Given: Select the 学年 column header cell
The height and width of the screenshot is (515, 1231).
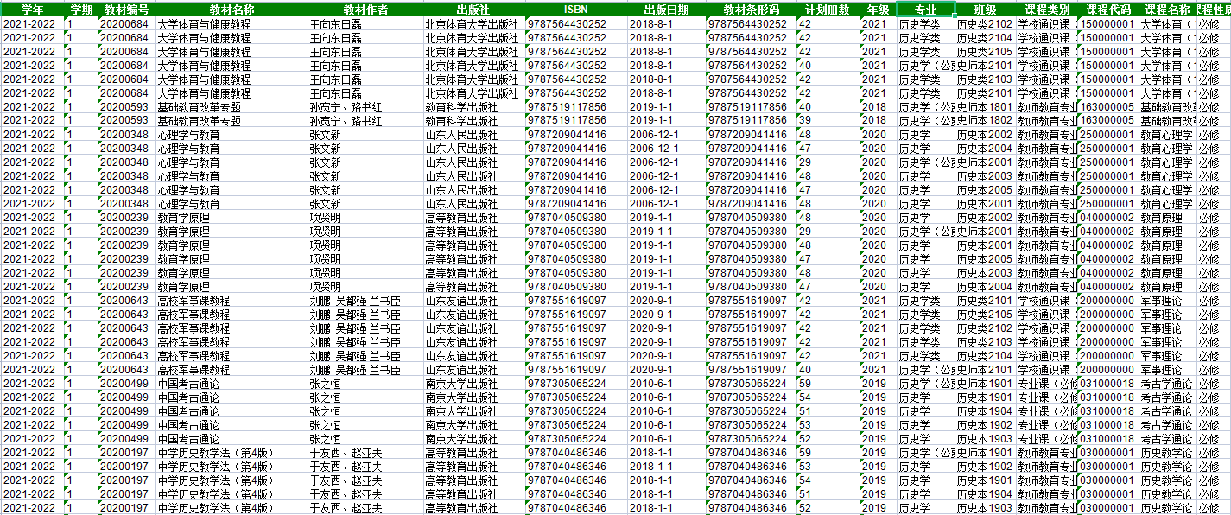Looking at the screenshot, I should click(33, 10).
